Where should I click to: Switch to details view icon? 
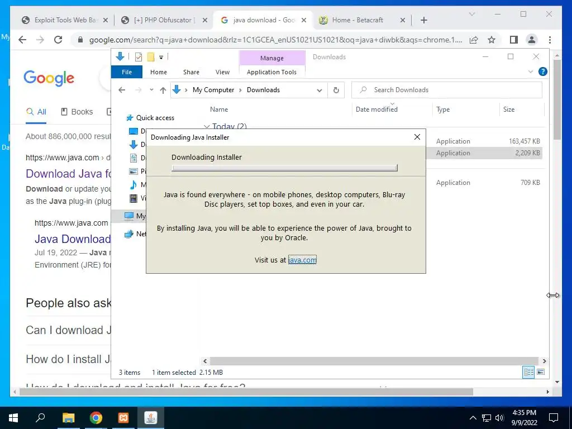(x=528, y=372)
